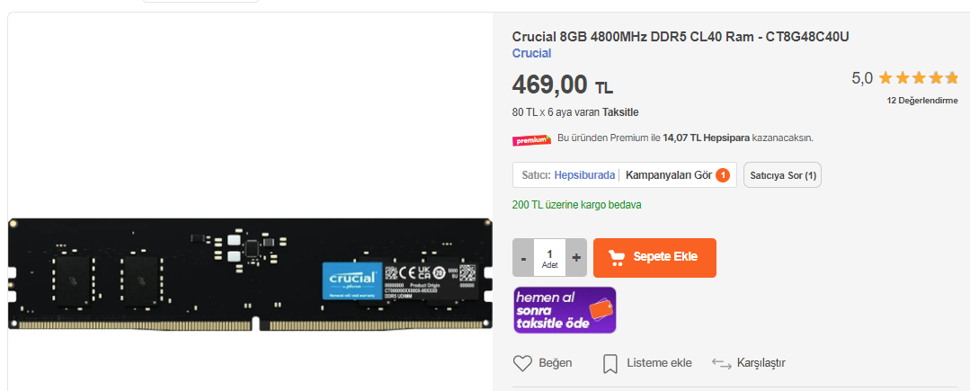Expand Kampanyaları Gör campaigns

tap(669, 175)
